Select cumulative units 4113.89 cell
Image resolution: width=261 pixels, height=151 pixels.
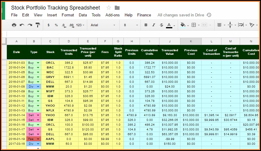point(150,115)
